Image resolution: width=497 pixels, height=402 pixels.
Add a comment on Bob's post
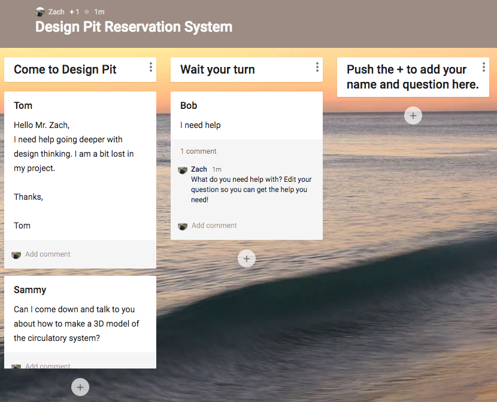click(214, 226)
